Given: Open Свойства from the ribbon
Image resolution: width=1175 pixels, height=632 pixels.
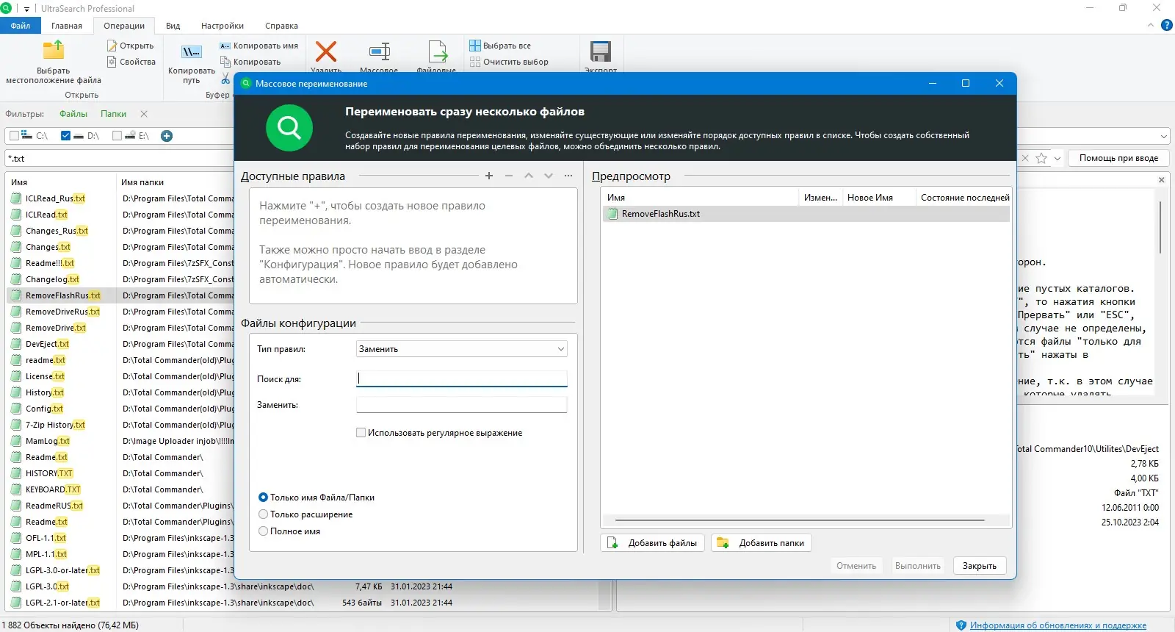Looking at the screenshot, I should 131,62.
